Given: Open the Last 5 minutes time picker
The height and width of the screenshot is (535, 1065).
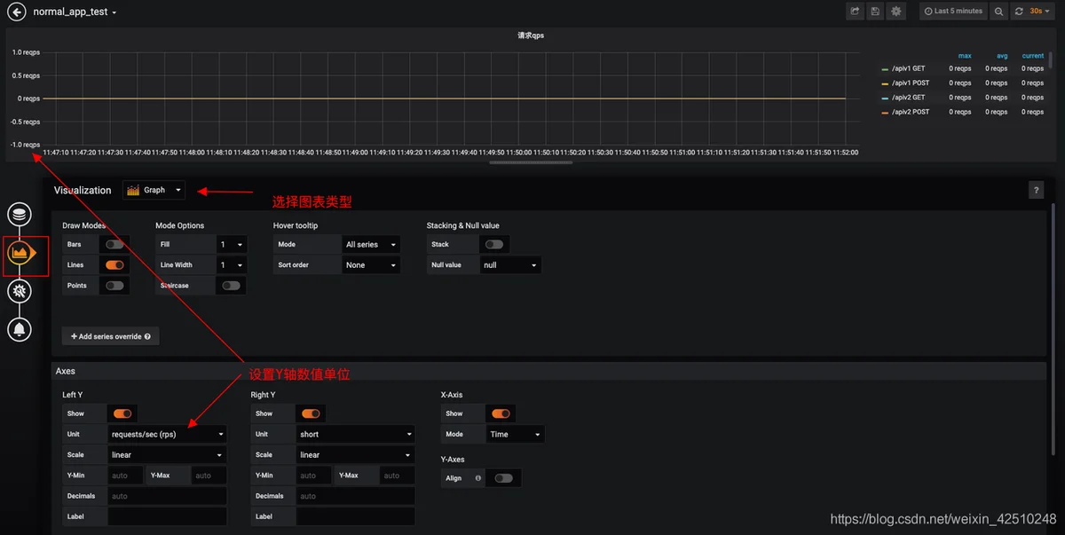Looking at the screenshot, I should click(952, 12).
